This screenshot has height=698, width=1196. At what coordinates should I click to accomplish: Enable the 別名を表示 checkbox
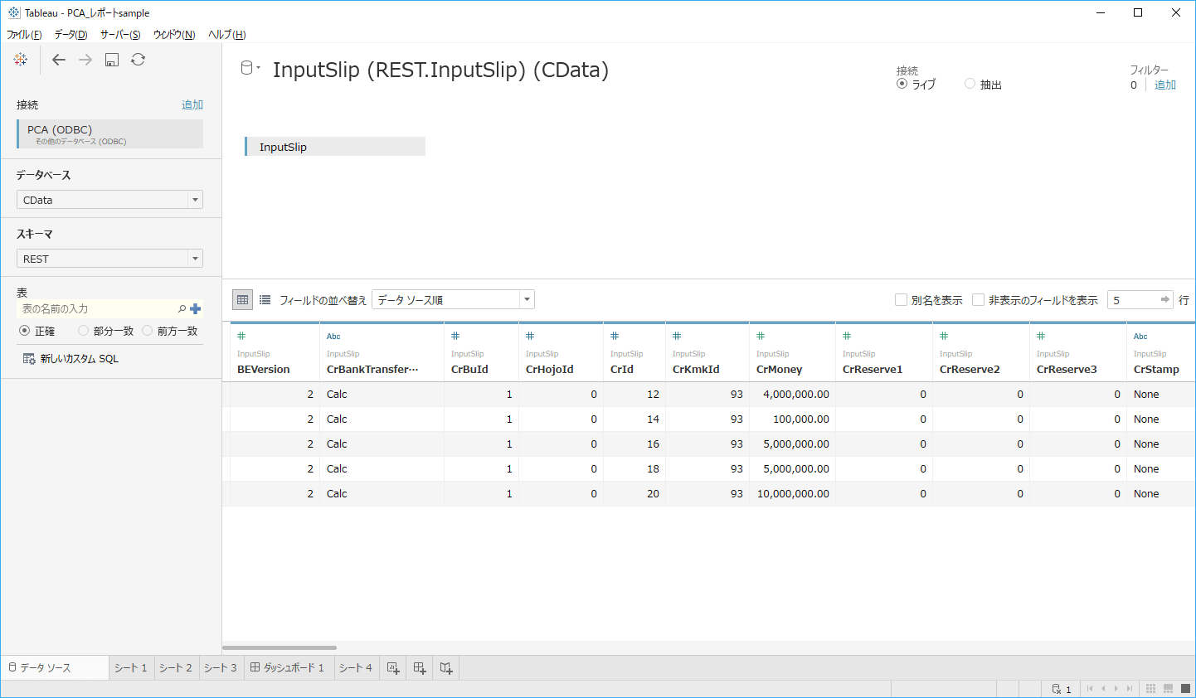click(901, 300)
